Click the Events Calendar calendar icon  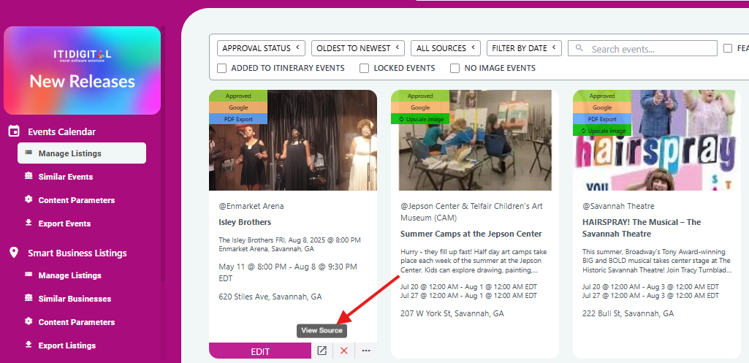pyautogui.click(x=15, y=131)
